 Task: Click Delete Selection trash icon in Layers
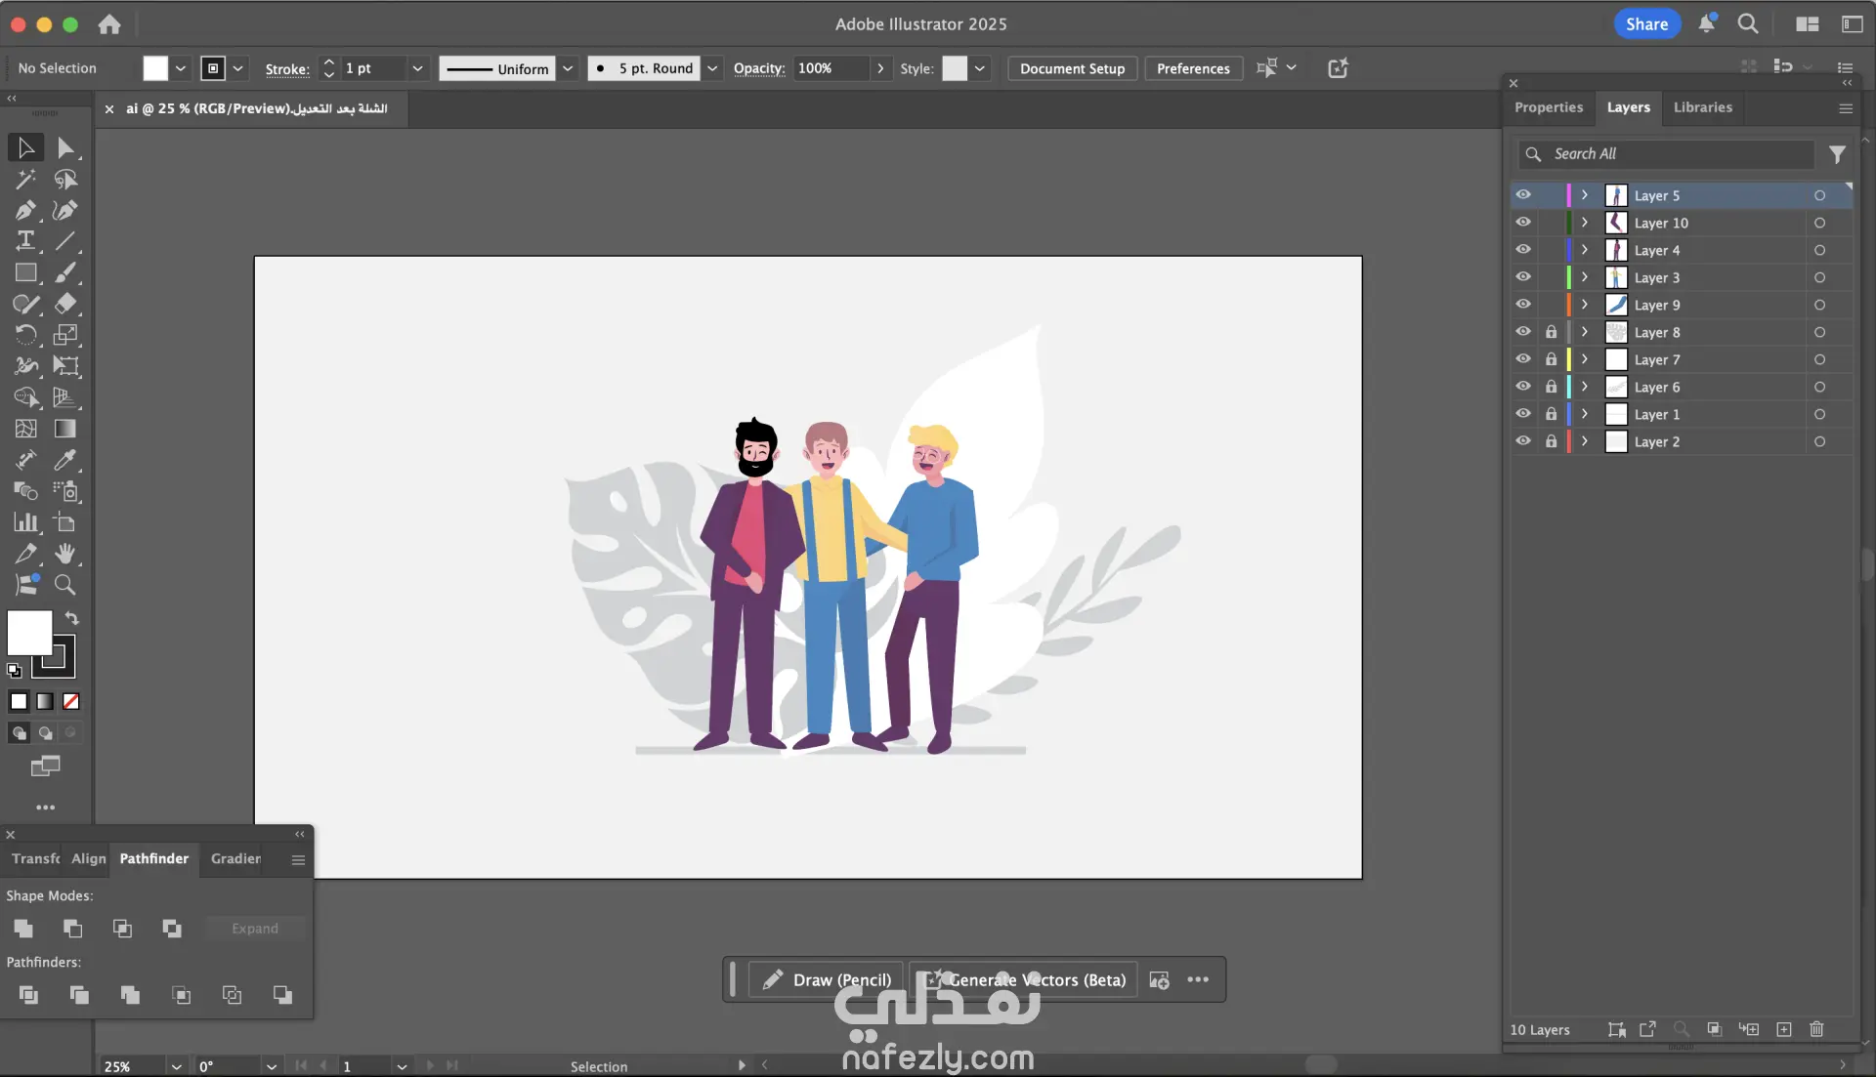(1816, 1029)
